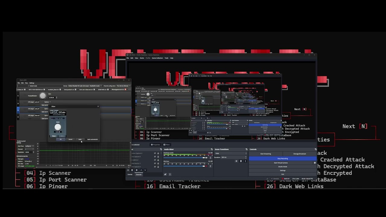Move the selected source down

pos(145,170)
